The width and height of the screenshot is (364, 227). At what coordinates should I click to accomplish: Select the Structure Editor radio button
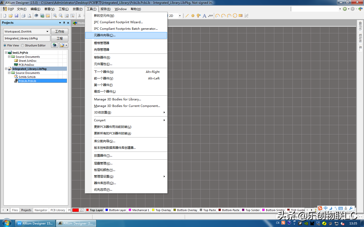pyautogui.click(x=22, y=45)
